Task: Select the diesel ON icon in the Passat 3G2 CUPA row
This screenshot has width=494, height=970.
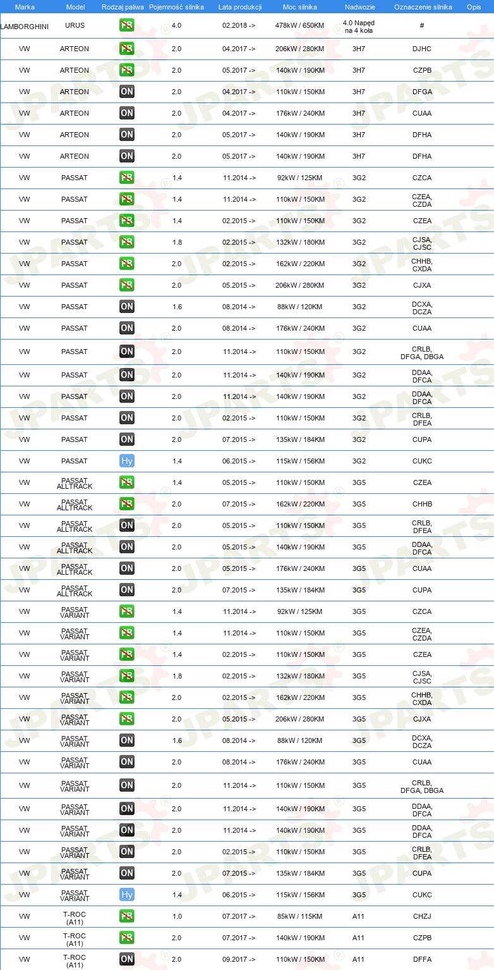Action: (x=127, y=439)
